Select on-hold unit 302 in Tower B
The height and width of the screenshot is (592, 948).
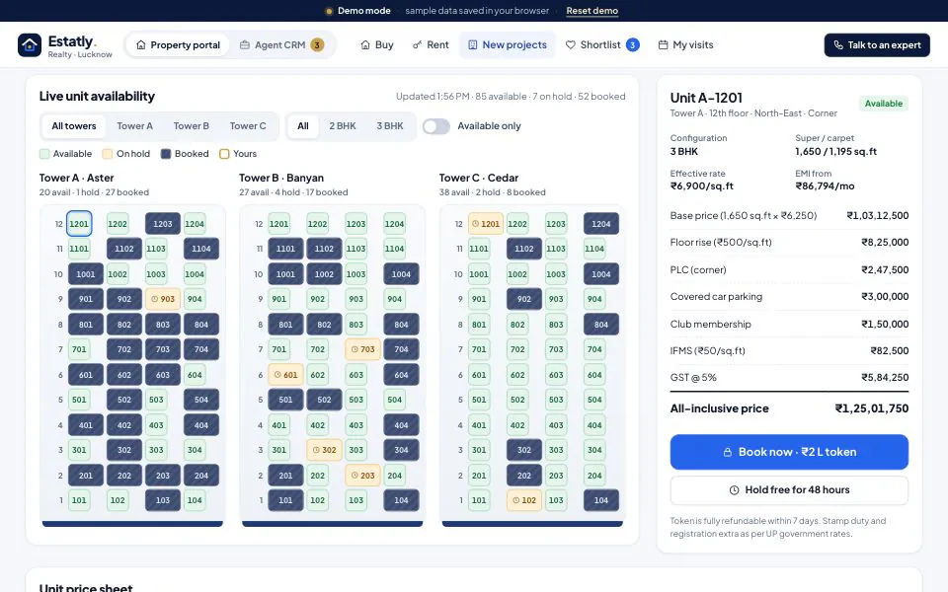point(324,450)
